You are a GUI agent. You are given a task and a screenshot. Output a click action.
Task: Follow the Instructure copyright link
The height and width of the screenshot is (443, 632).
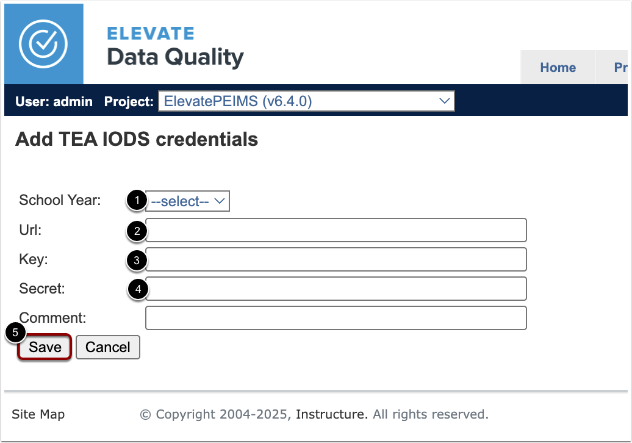click(329, 414)
